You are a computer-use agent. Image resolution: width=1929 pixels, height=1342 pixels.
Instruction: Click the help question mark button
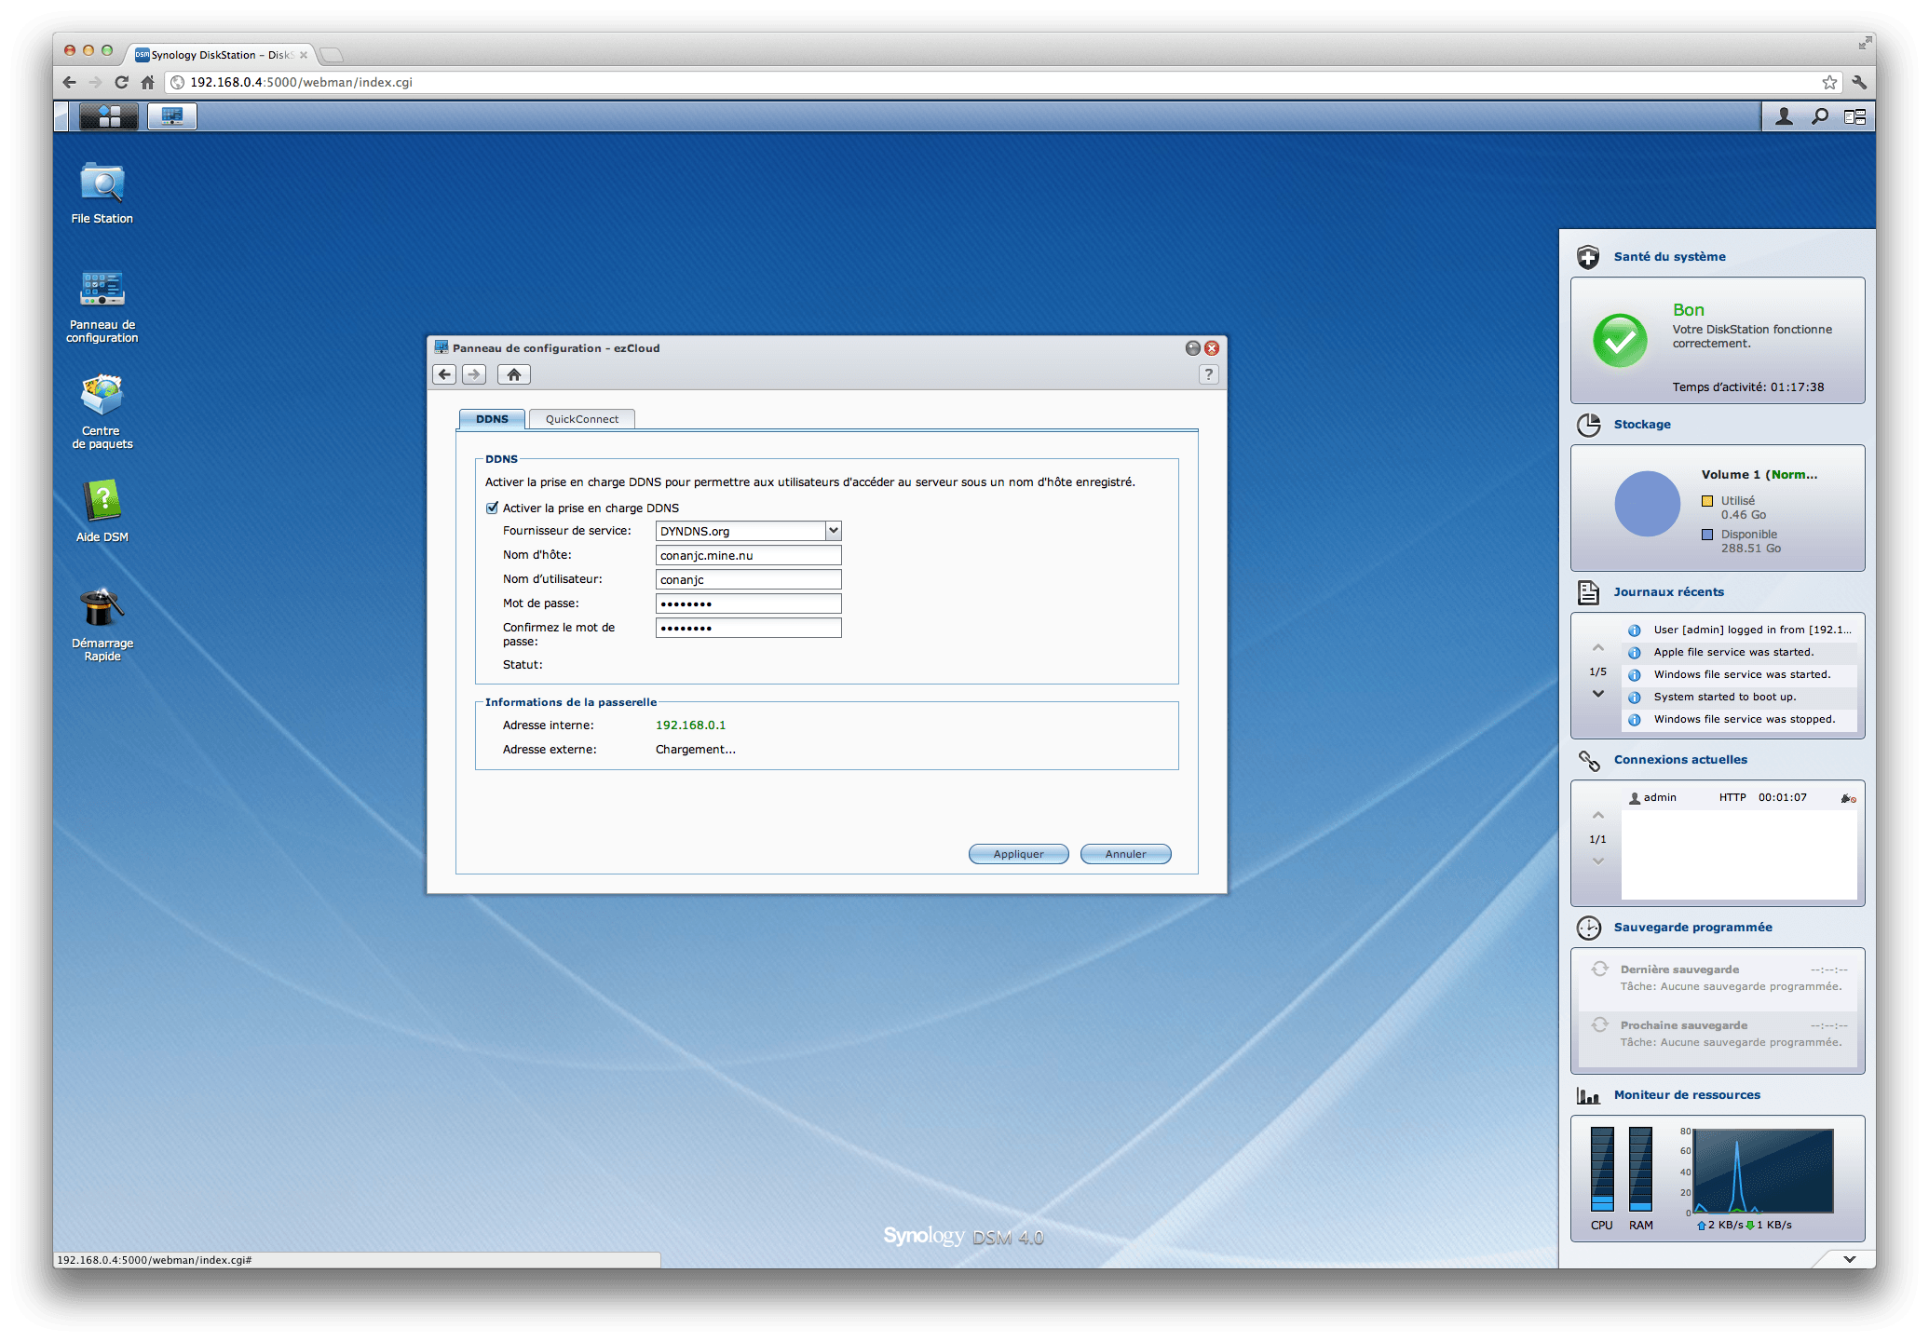pyautogui.click(x=1208, y=374)
